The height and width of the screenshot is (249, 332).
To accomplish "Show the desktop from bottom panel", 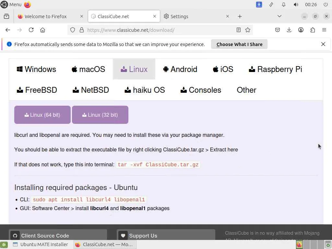I will 4,244.
